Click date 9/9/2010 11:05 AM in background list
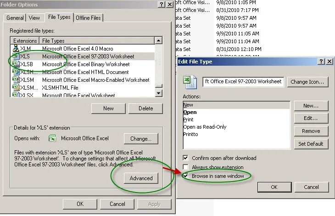This screenshot has height=216, width=335. (x=238, y=34)
